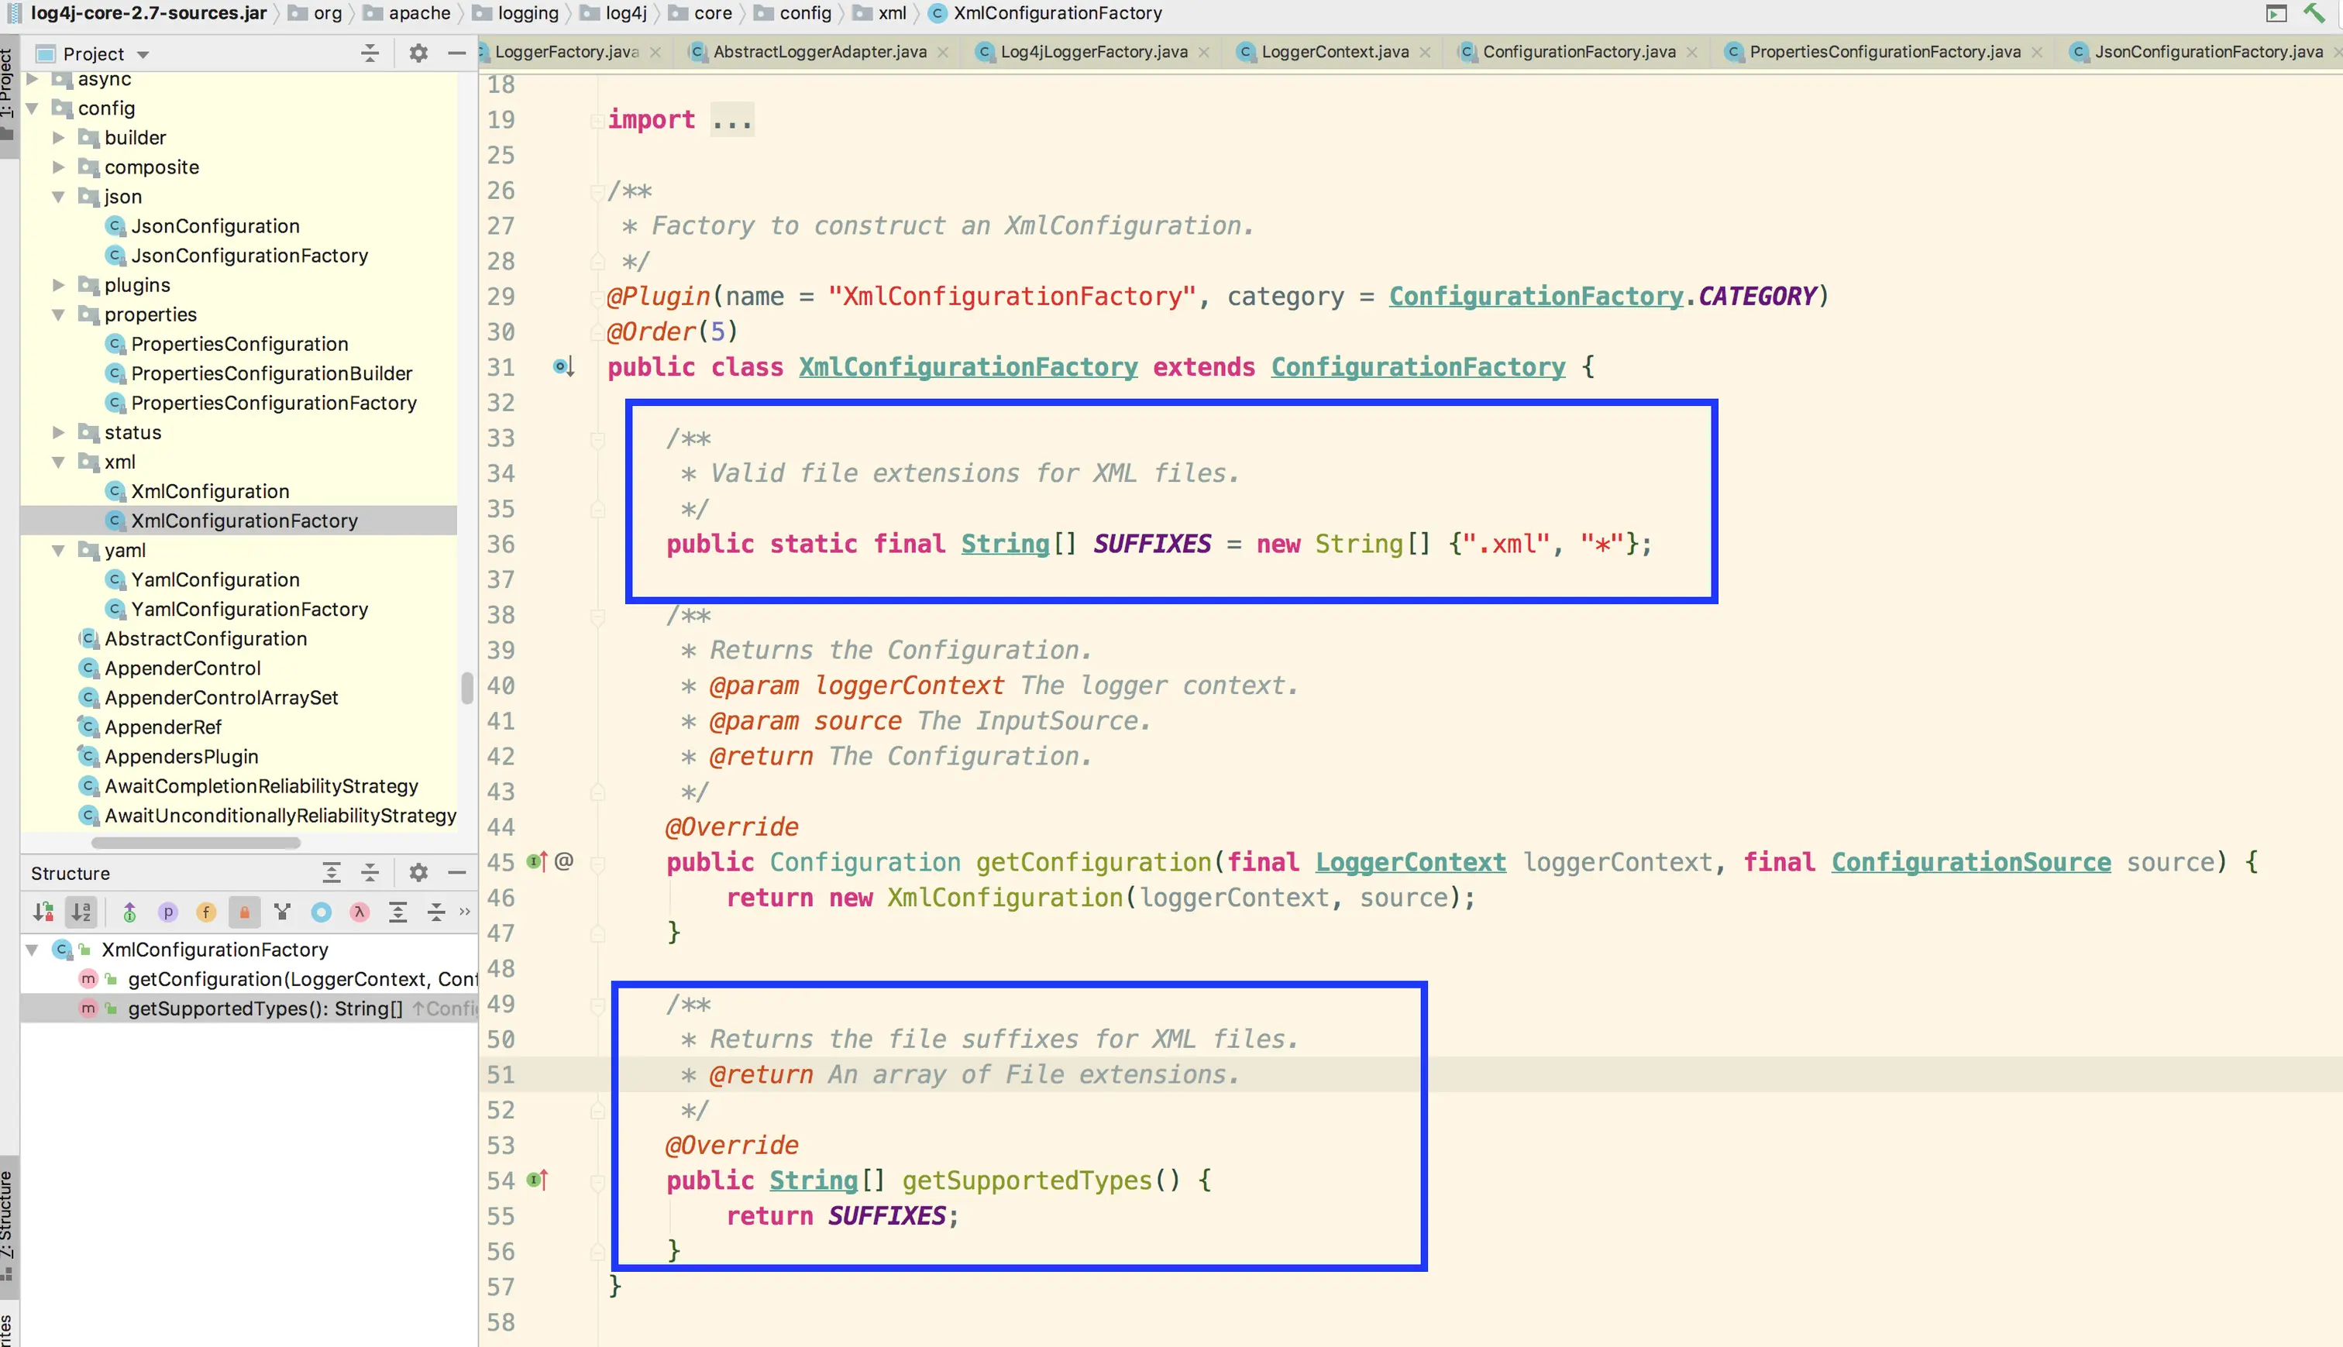The image size is (2343, 1347).
Task: Click LoggerContext type link on line 45
Action: 1410,862
